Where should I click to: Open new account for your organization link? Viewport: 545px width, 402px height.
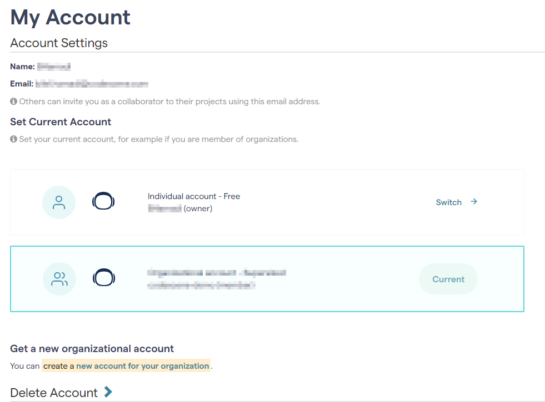click(143, 366)
